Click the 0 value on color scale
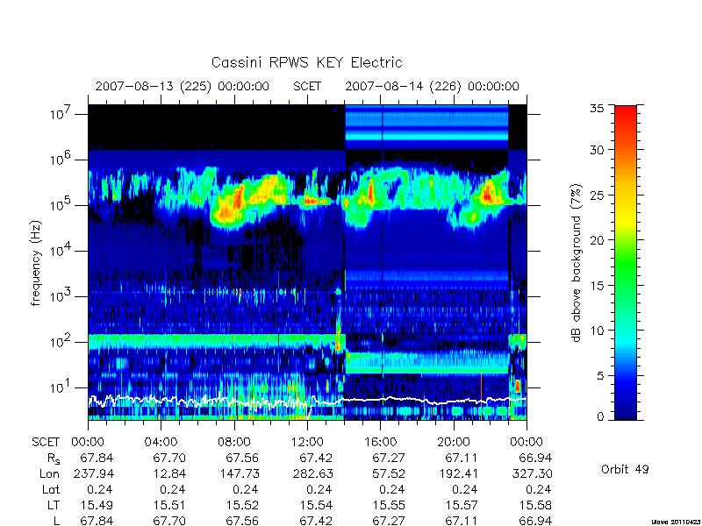The width and height of the screenshot is (702, 526). [600, 416]
